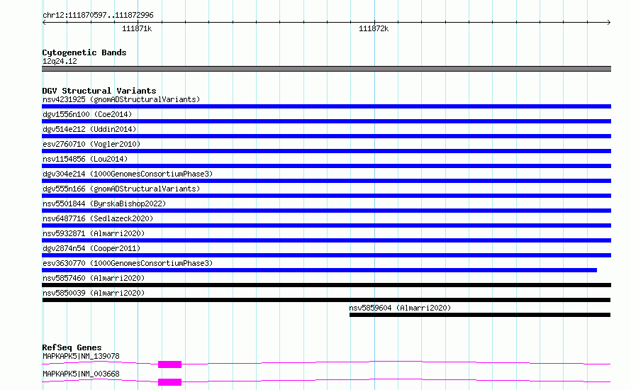
Task: Click the 111871k ruler position label
Action: click(137, 28)
